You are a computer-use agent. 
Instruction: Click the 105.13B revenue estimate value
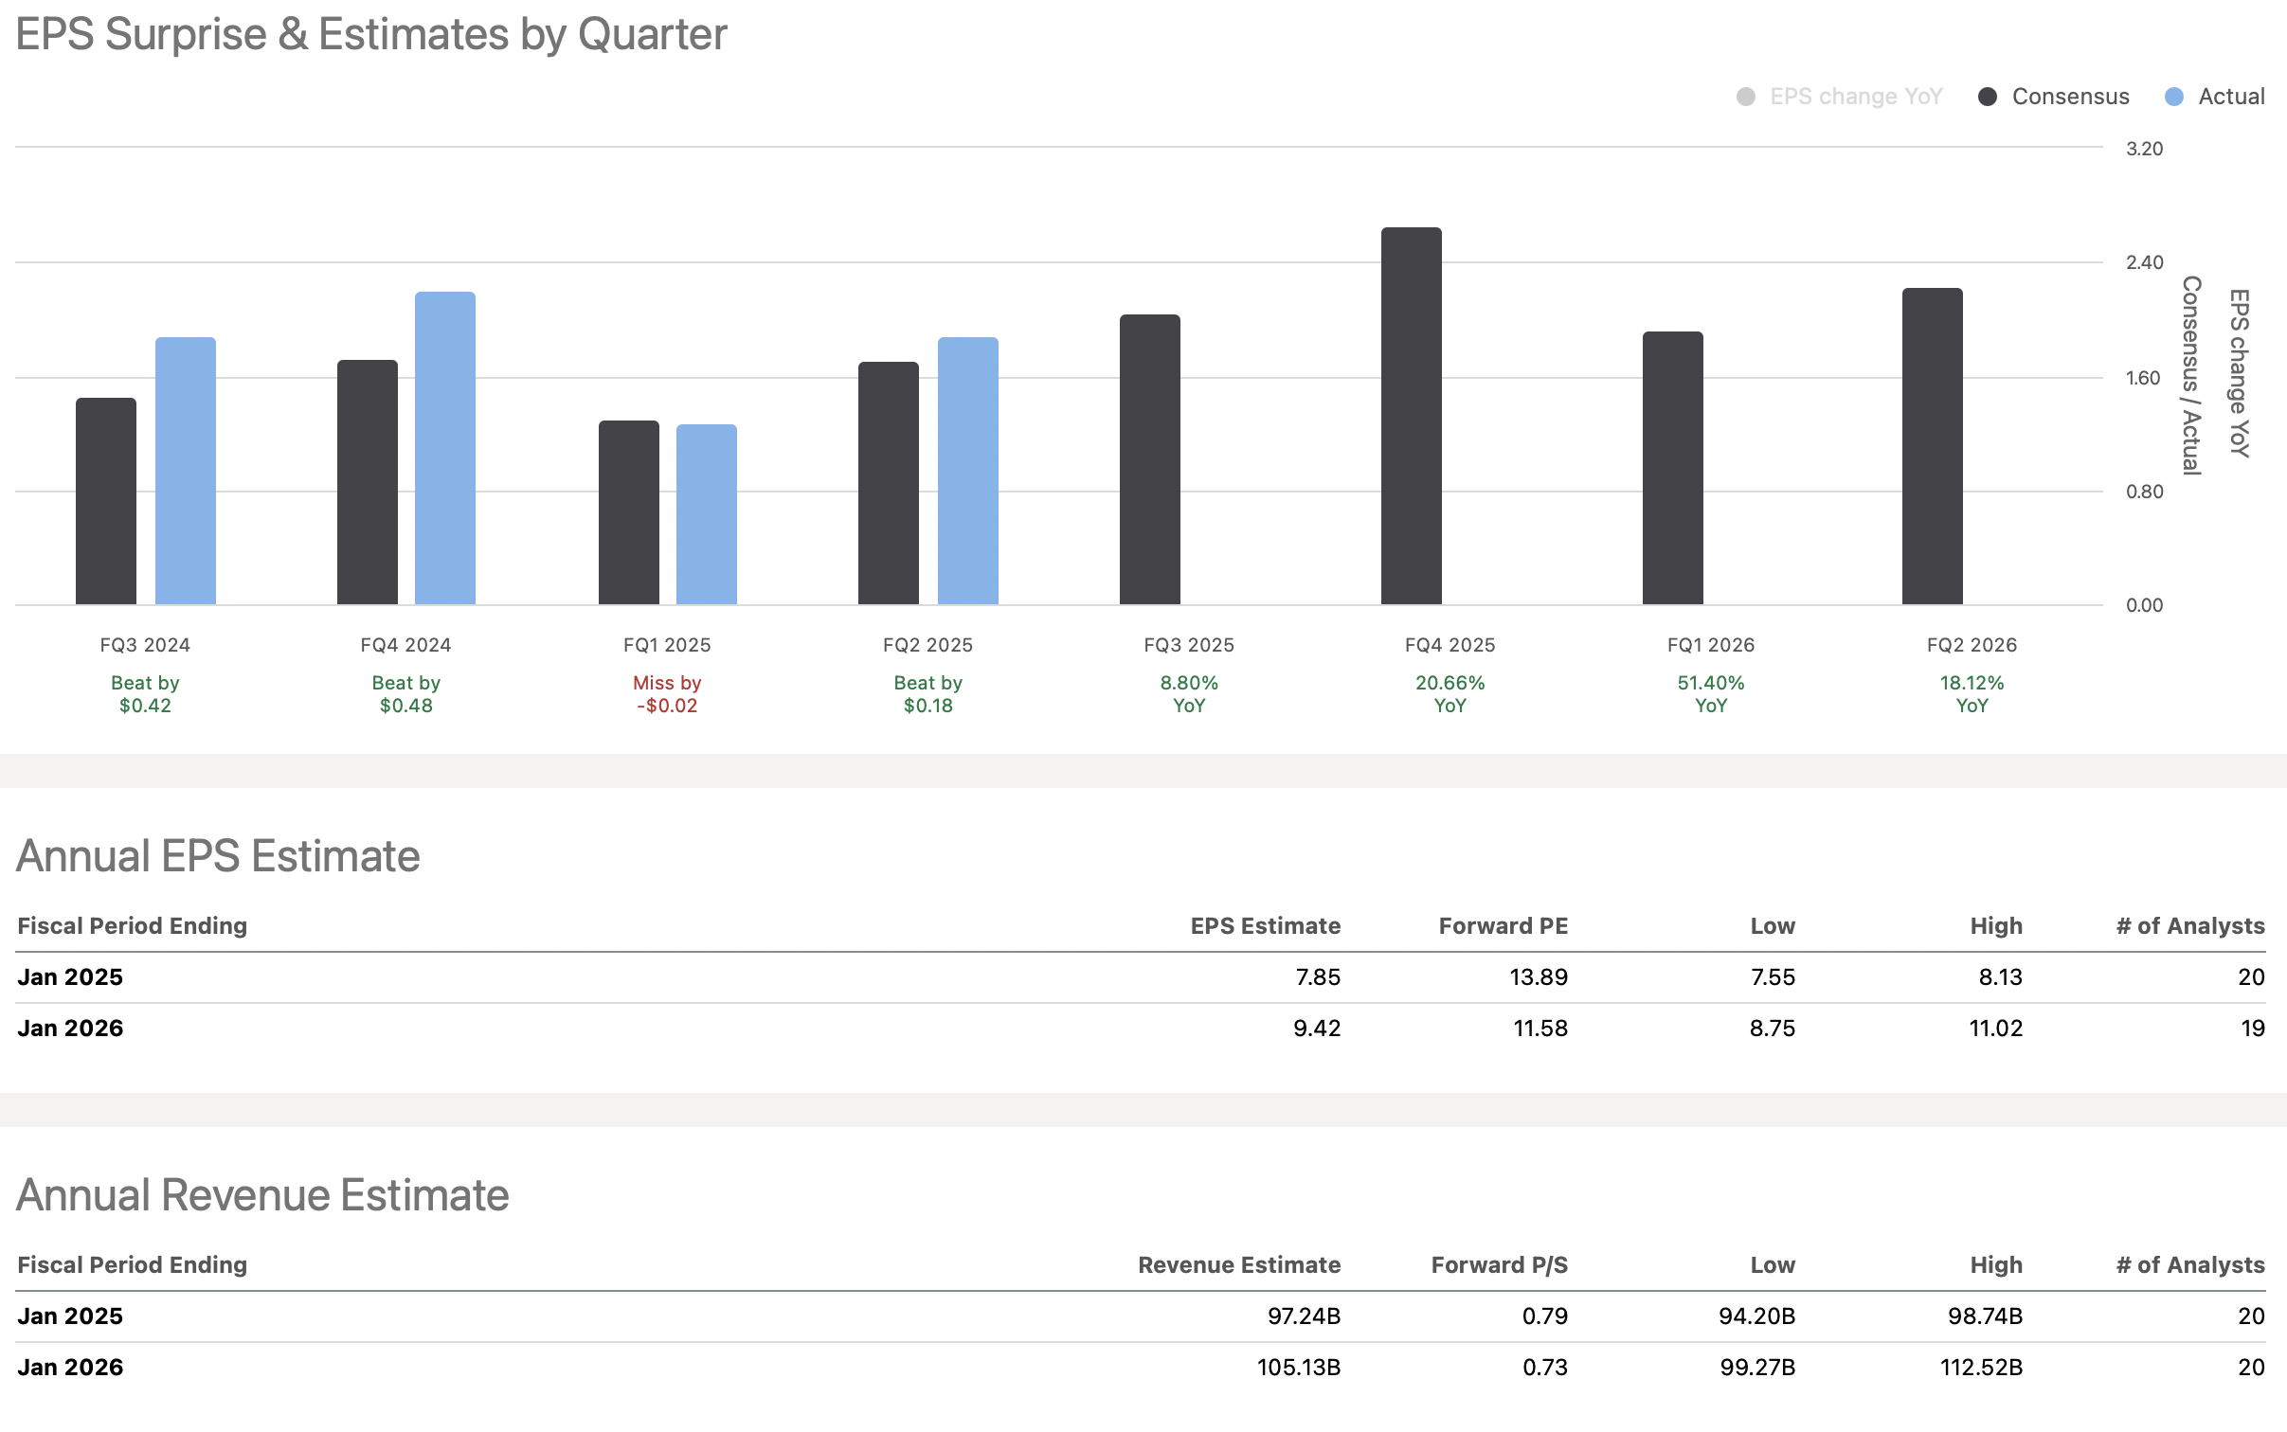1298,1368
